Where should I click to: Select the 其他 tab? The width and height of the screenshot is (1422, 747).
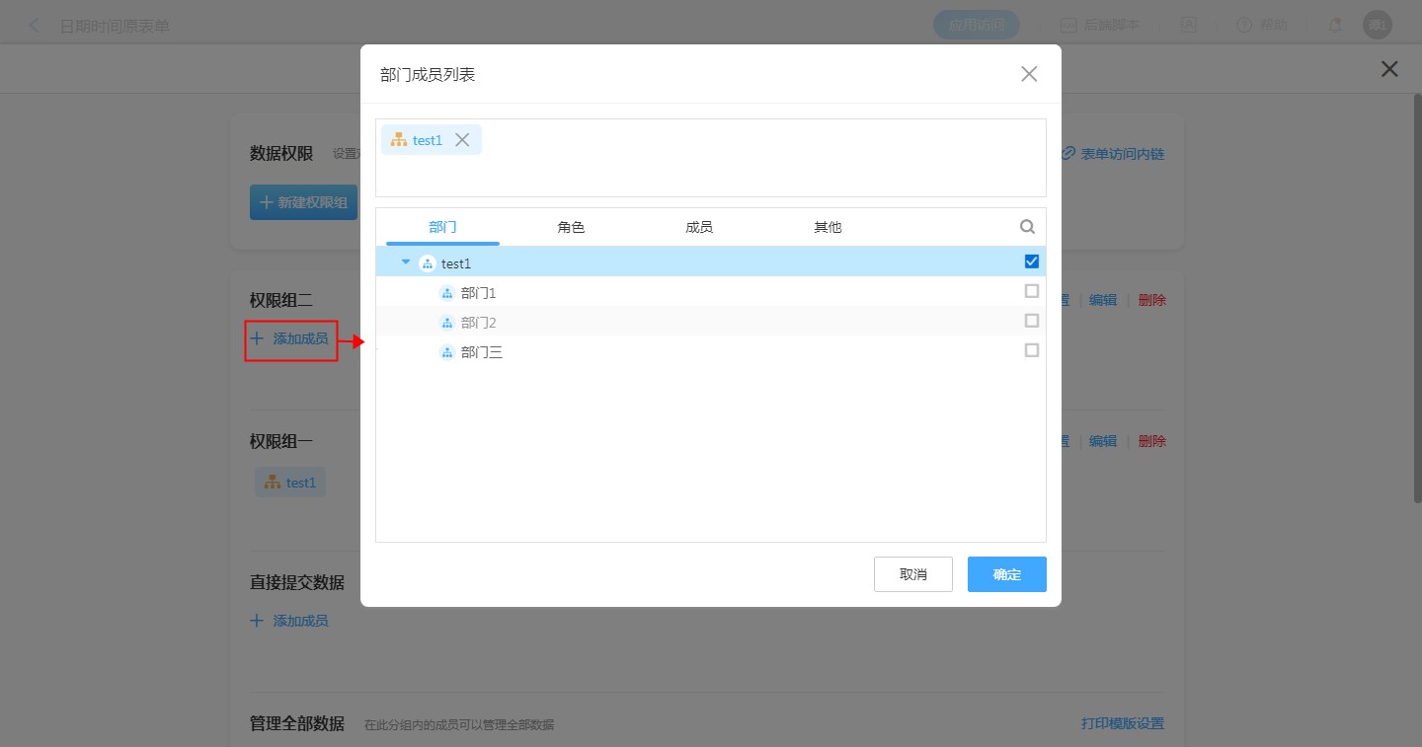(828, 227)
